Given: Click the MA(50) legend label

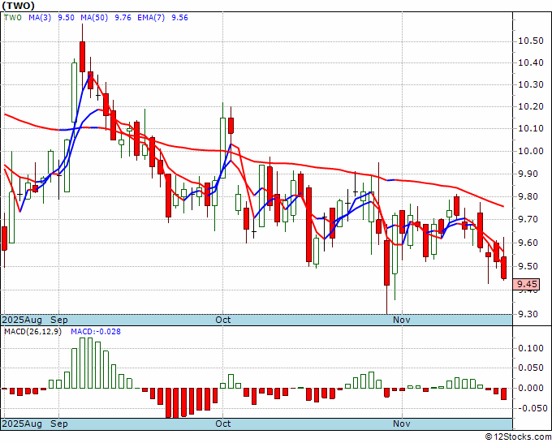Looking at the screenshot, I should coord(94,18).
